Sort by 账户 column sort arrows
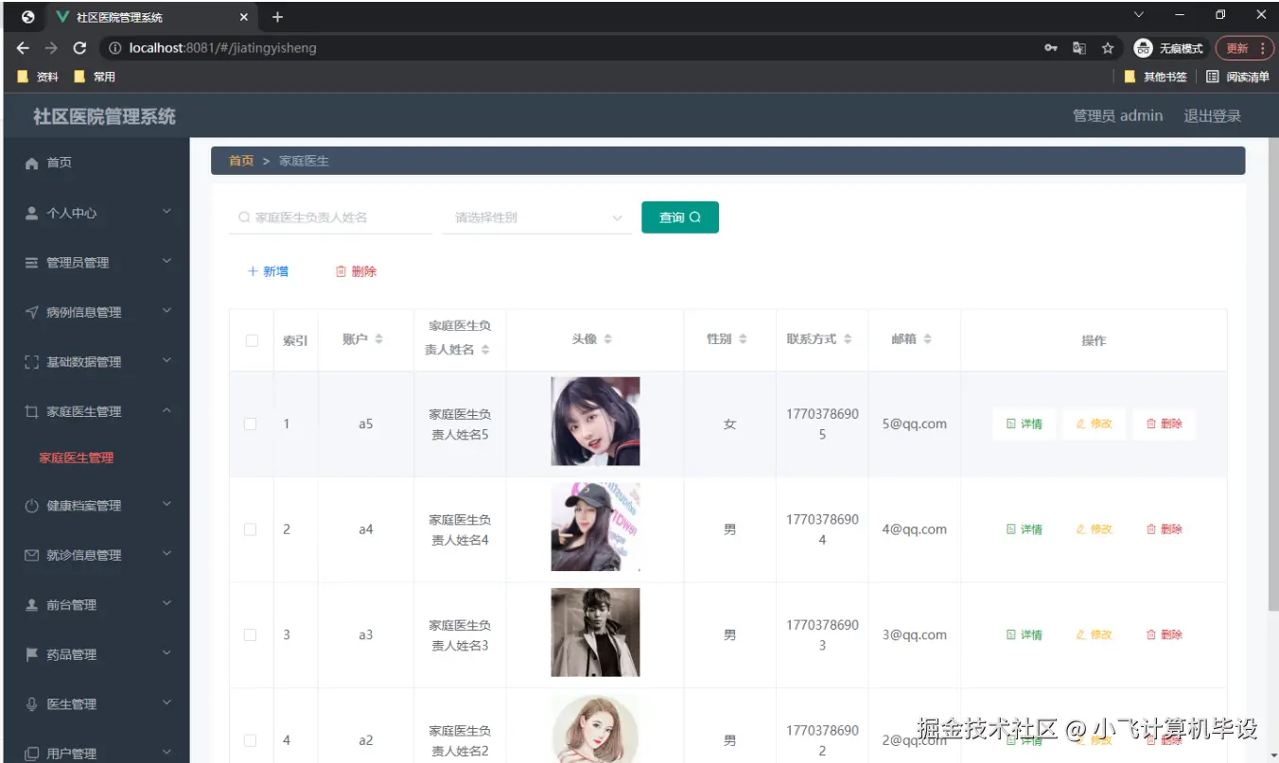Screen dimensions: 1279x763 (378, 339)
